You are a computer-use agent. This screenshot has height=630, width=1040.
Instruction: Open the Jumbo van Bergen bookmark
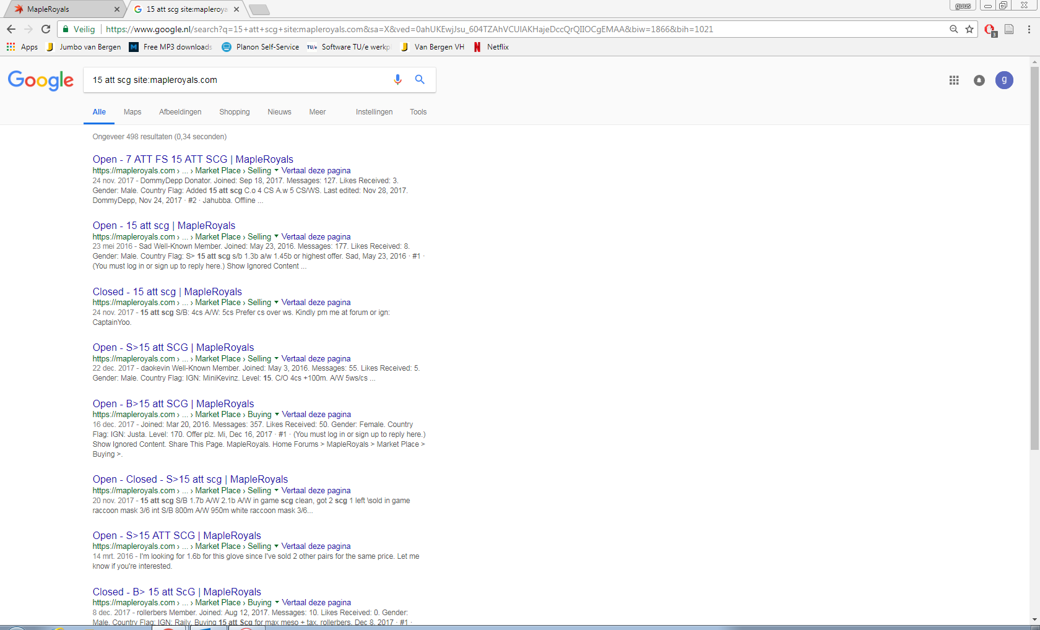[x=84, y=47]
